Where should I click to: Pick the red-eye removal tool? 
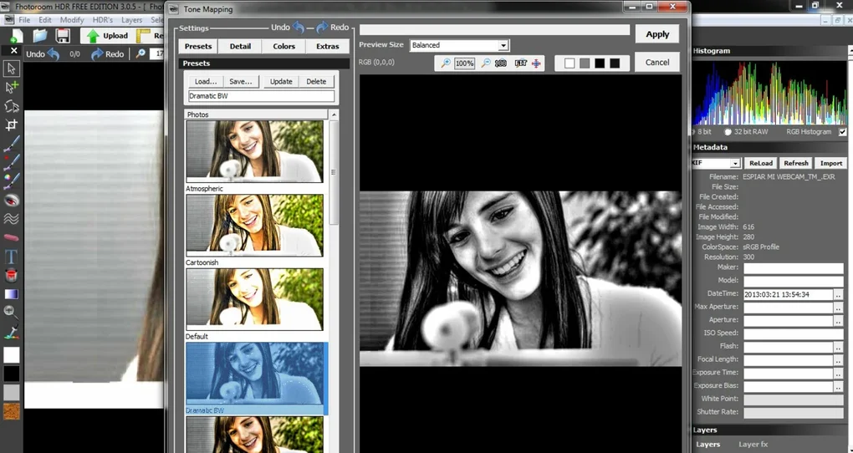(12, 200)
